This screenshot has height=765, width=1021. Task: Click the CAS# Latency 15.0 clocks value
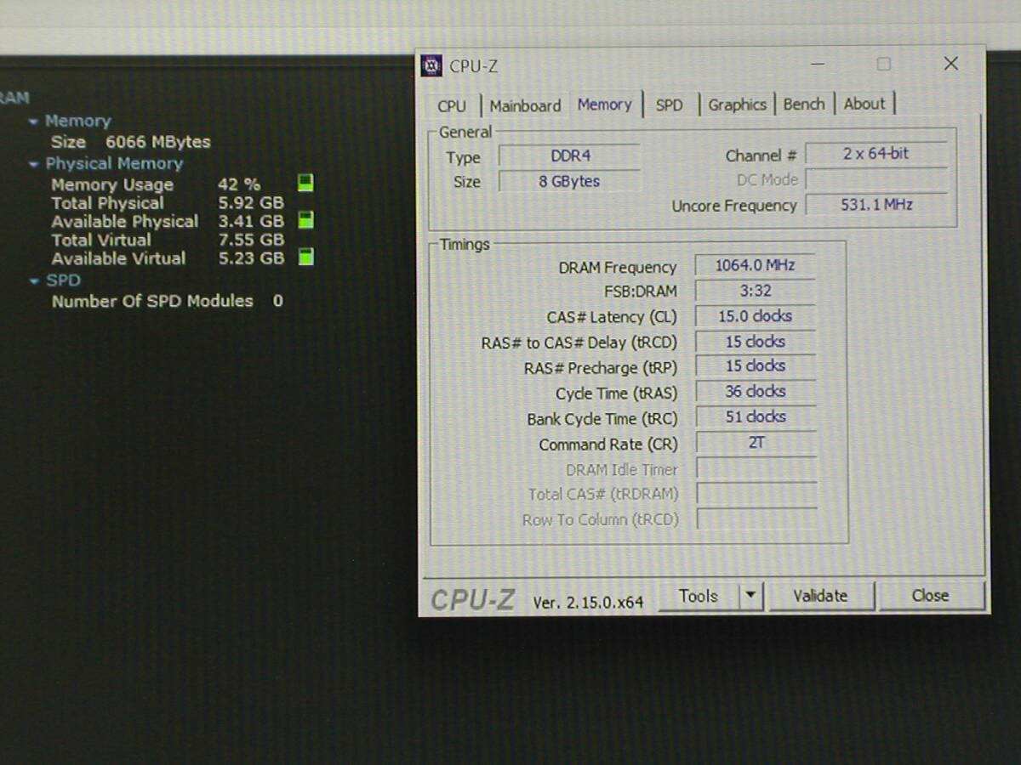[x=755, y=316]
